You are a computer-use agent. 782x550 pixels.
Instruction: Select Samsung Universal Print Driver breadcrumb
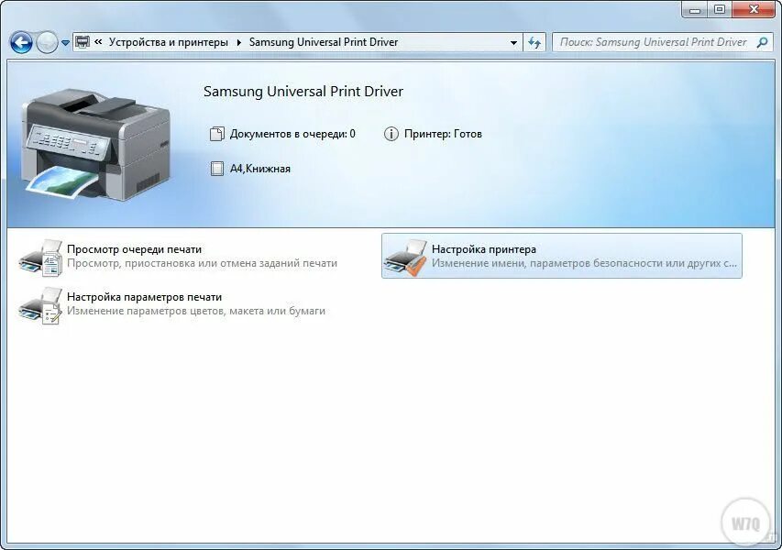click(324, 42)
